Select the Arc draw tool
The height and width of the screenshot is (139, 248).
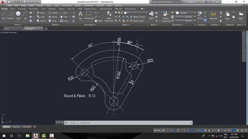[x=26, y=15]
